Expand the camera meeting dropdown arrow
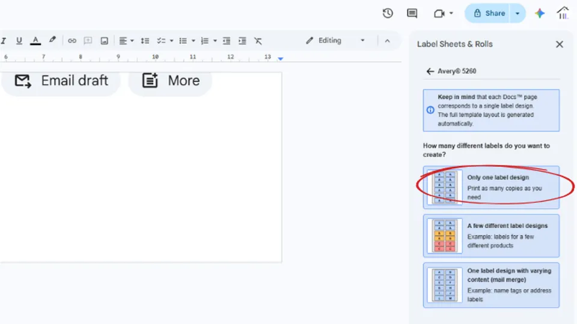 (451, 14)
